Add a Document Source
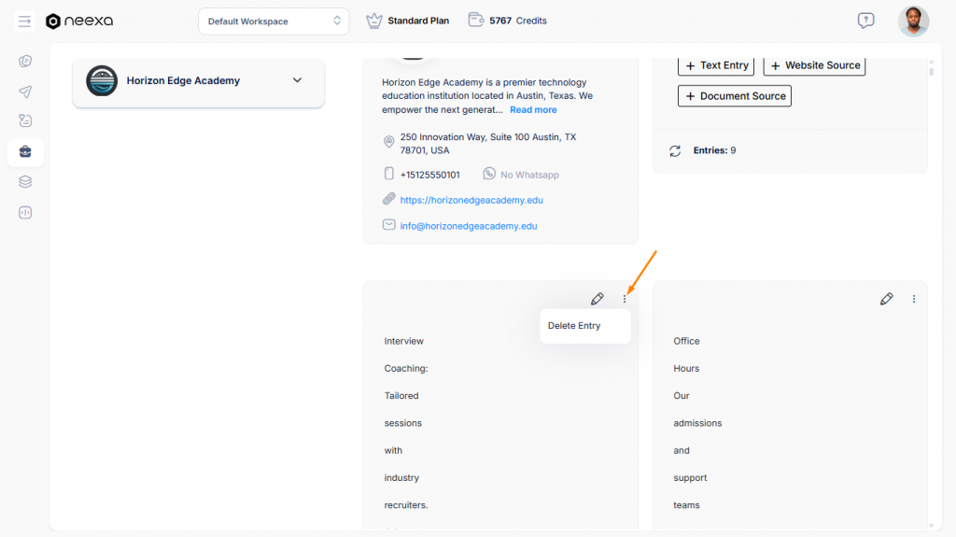 [735, 96]
